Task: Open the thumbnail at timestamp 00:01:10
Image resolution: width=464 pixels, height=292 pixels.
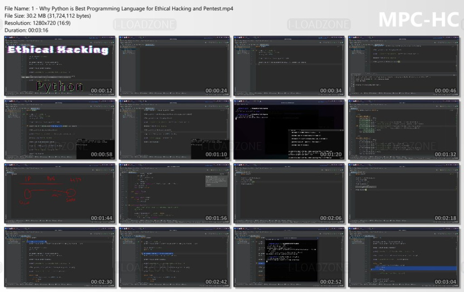Action: pos(174,130)
